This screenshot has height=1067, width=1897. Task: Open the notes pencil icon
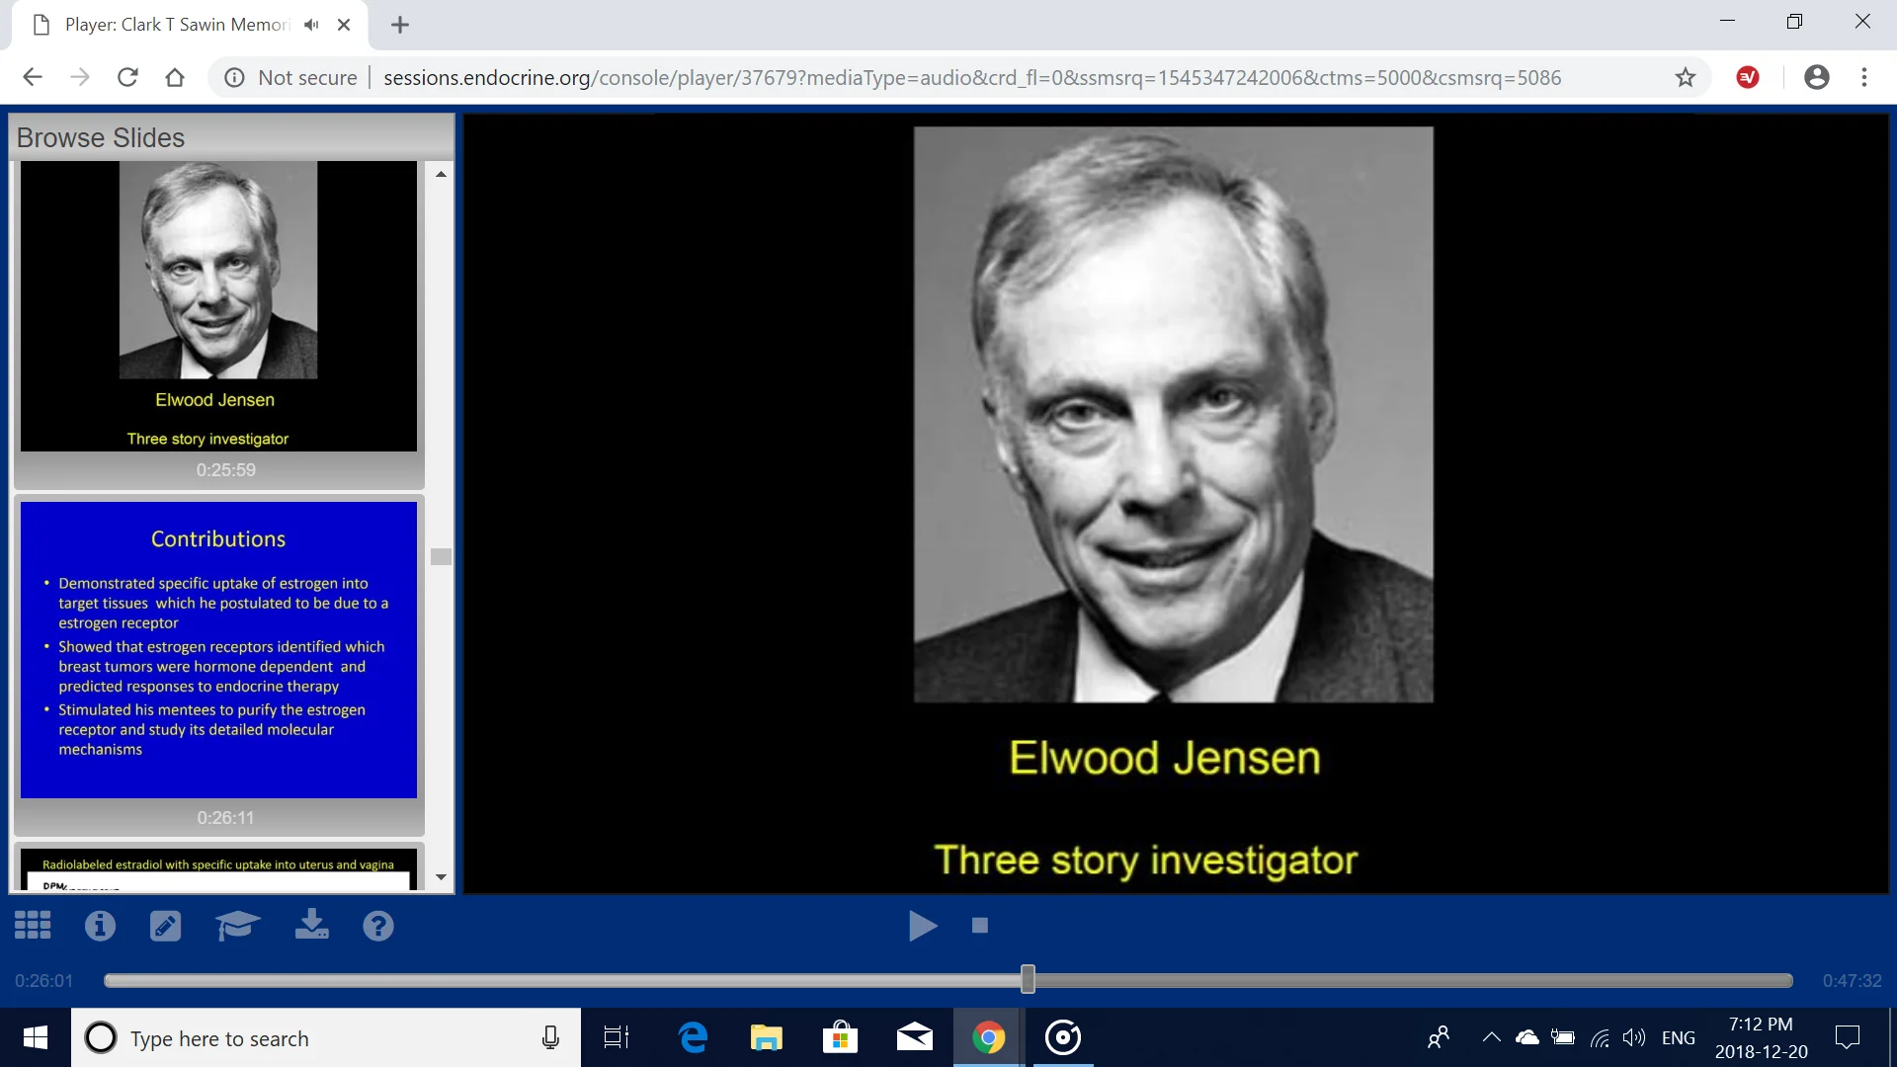(x=165, y=926)
